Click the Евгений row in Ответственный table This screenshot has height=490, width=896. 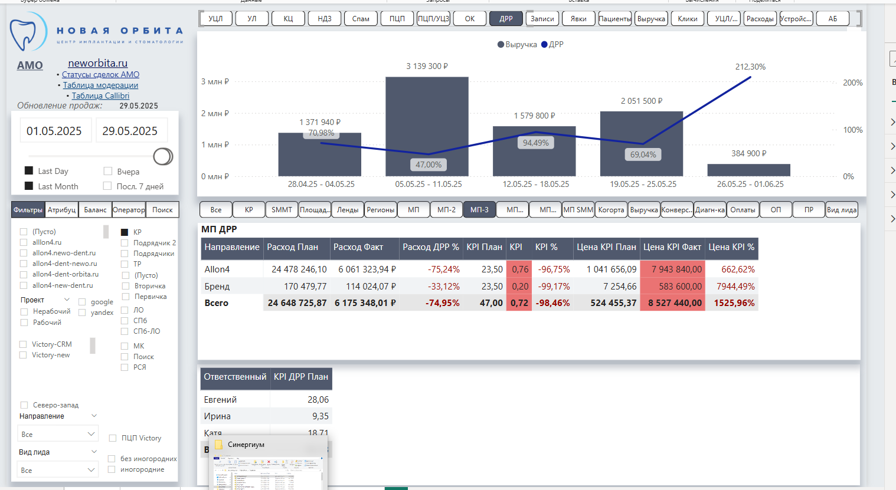266,400
